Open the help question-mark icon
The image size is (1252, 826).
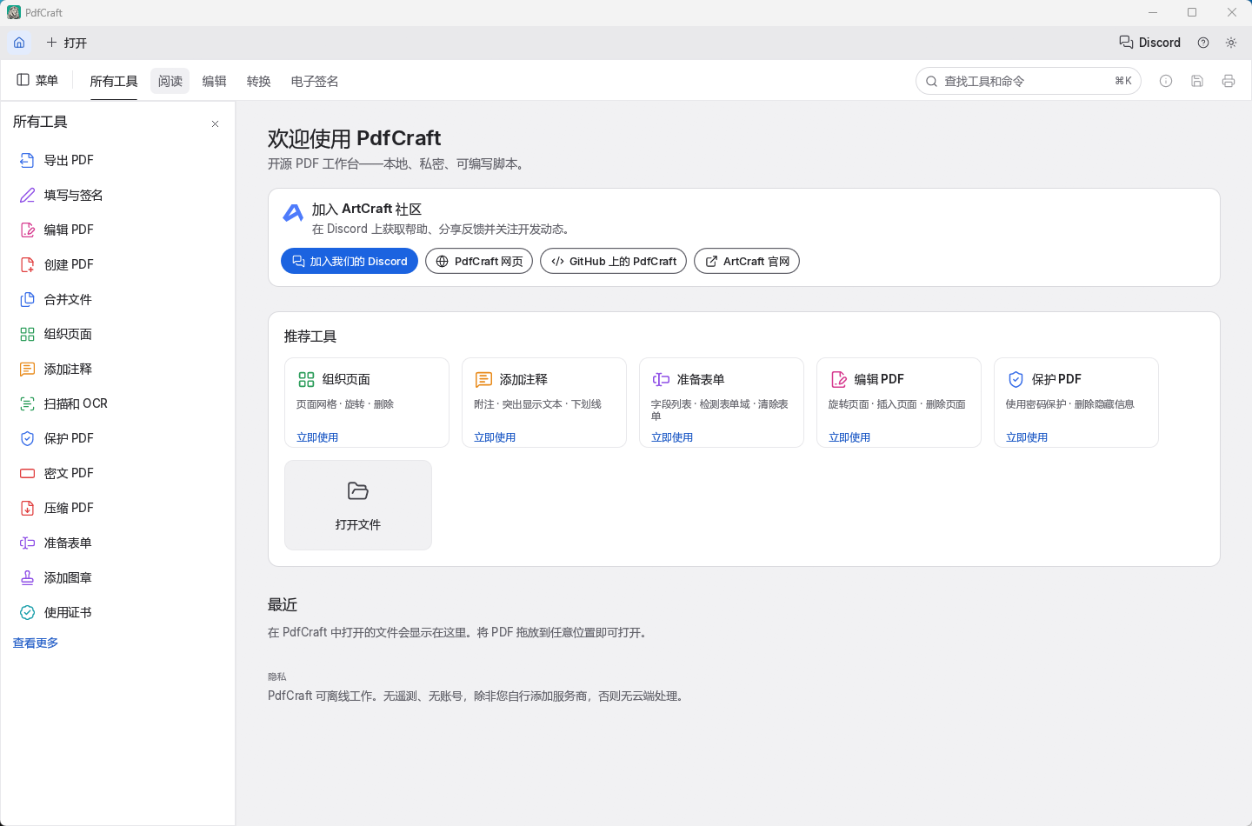pyautogui.click(x=1203, y=43)
